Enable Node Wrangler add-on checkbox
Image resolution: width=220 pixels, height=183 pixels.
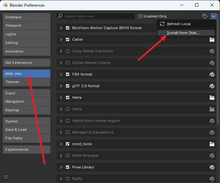click(x=68, y=155)
